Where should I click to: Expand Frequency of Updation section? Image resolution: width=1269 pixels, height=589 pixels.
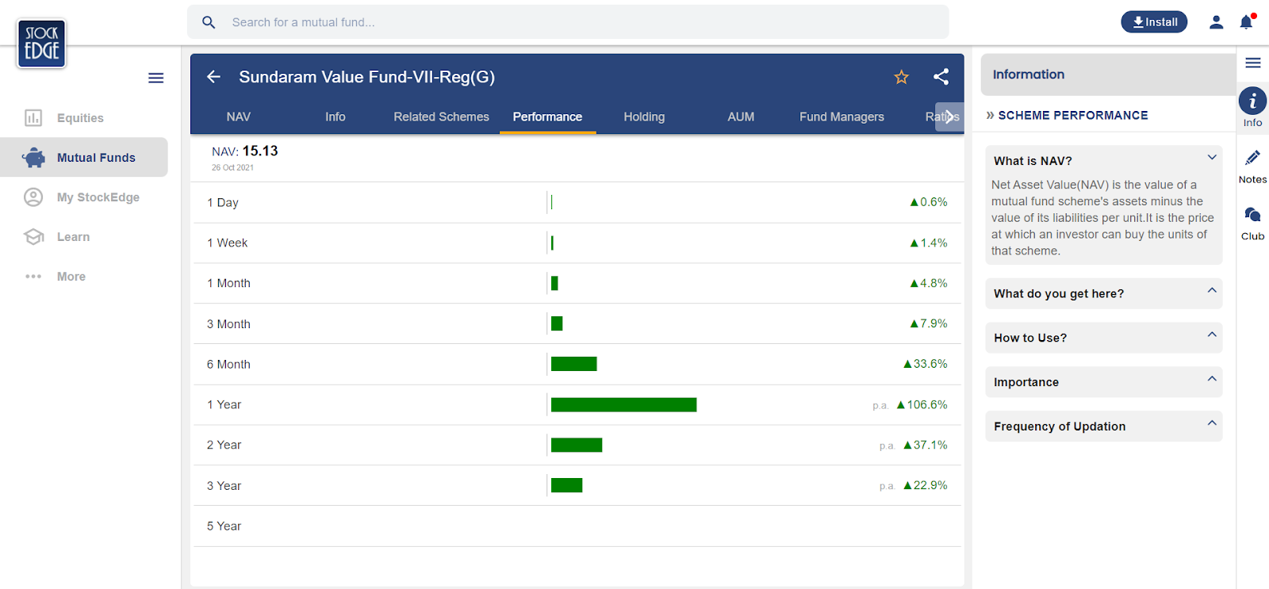(1103, 426)
